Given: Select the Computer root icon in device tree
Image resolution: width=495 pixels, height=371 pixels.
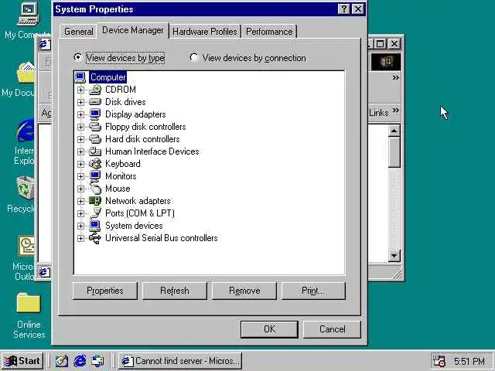Looking at the screenshot, I should coord(80,77).
